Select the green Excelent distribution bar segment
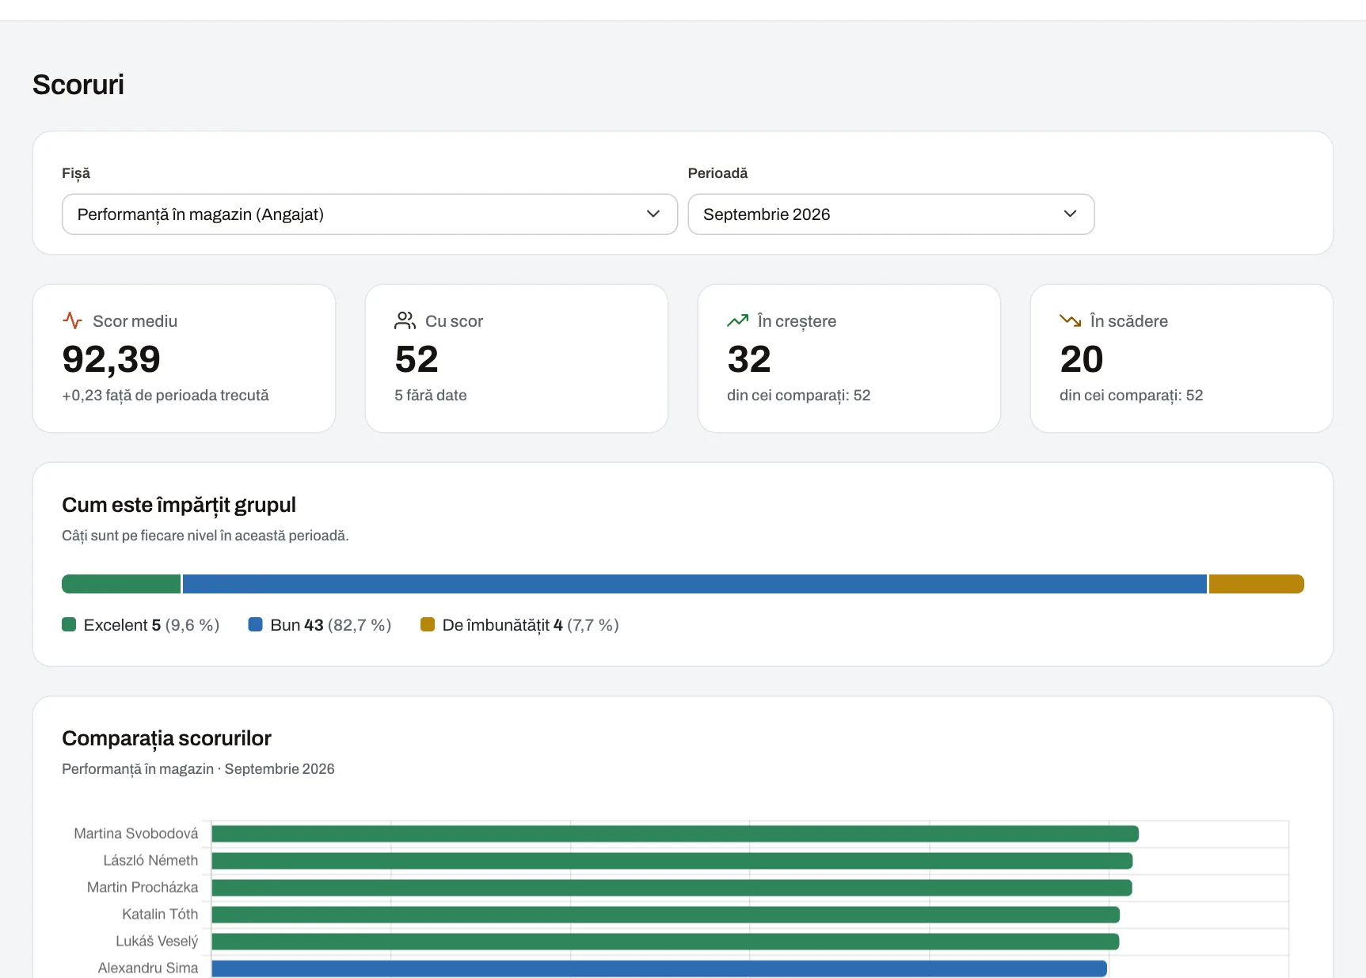Image resolution: width=1366 pixels, height=978 pixels. coord(121,584)
